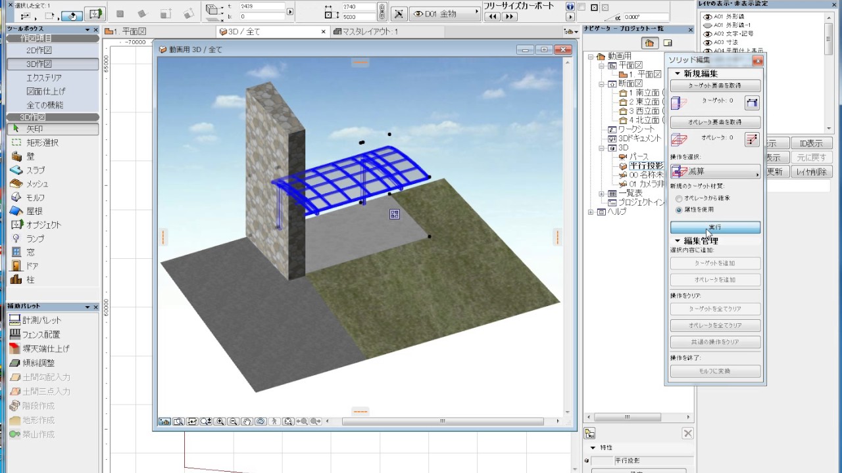
Task: Activate the orbit tool in 3D window
Action: [260, 422]
